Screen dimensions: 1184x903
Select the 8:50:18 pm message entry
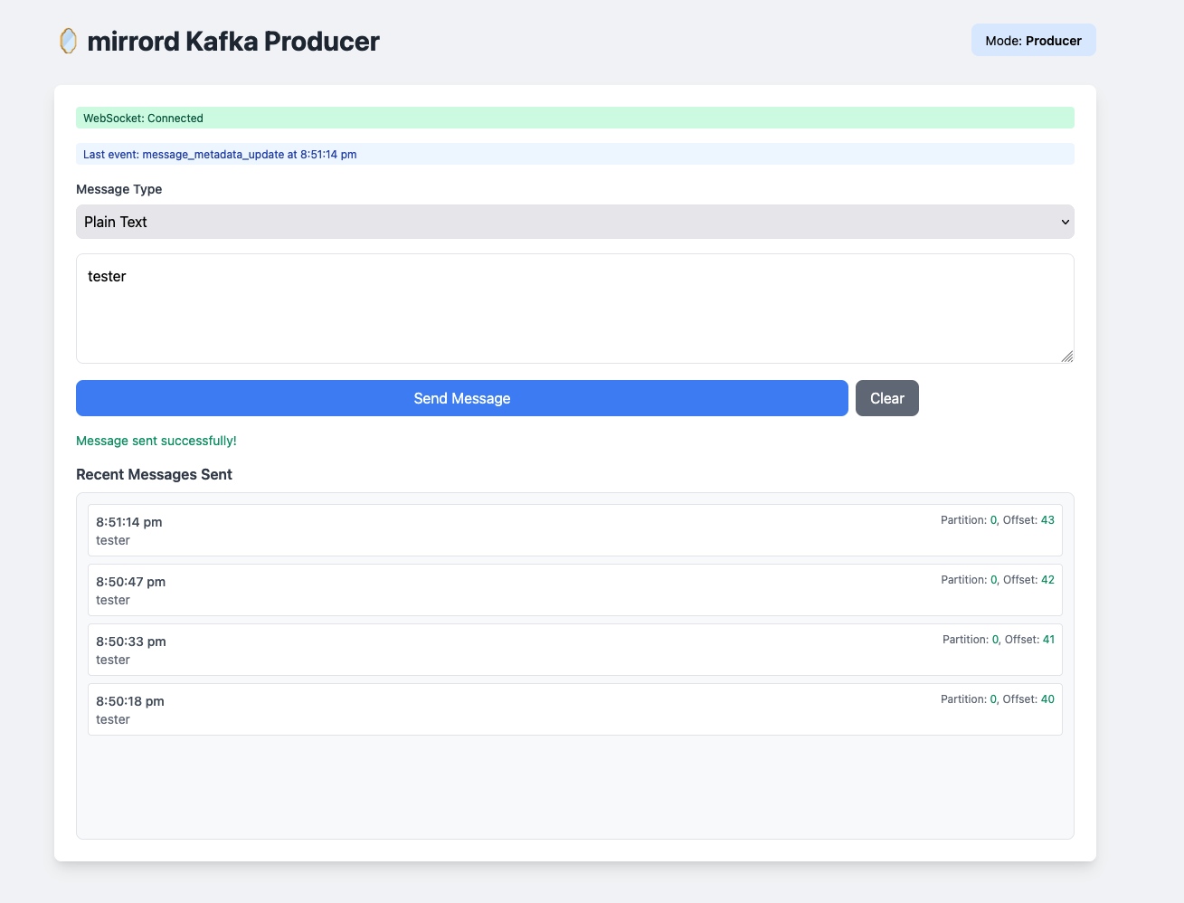tap(574, 709)
